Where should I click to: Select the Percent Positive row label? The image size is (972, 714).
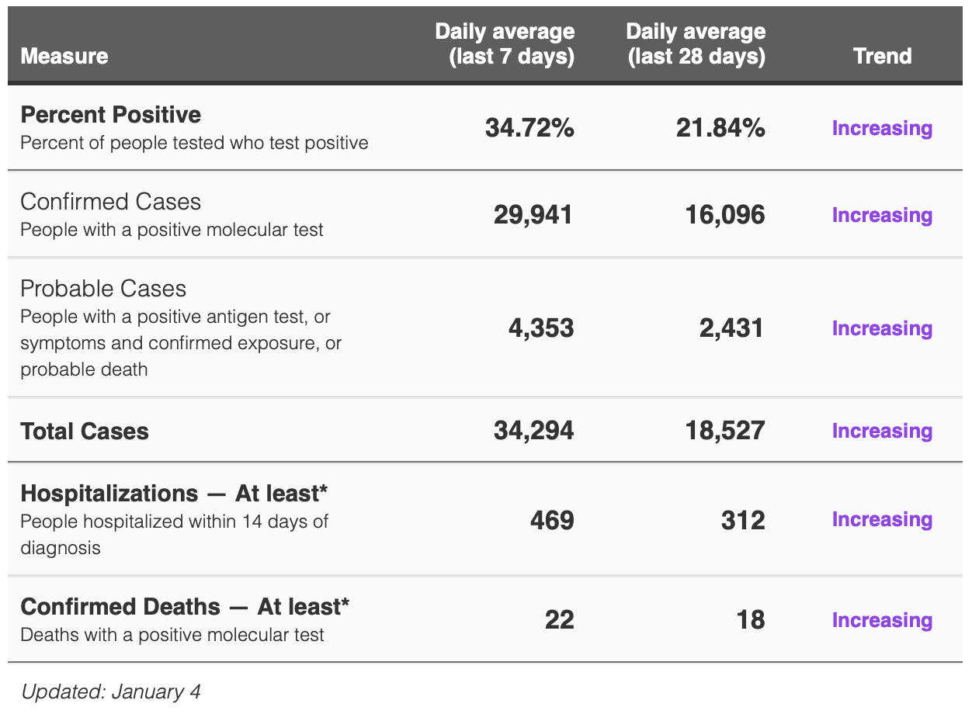tap(111, 115)
